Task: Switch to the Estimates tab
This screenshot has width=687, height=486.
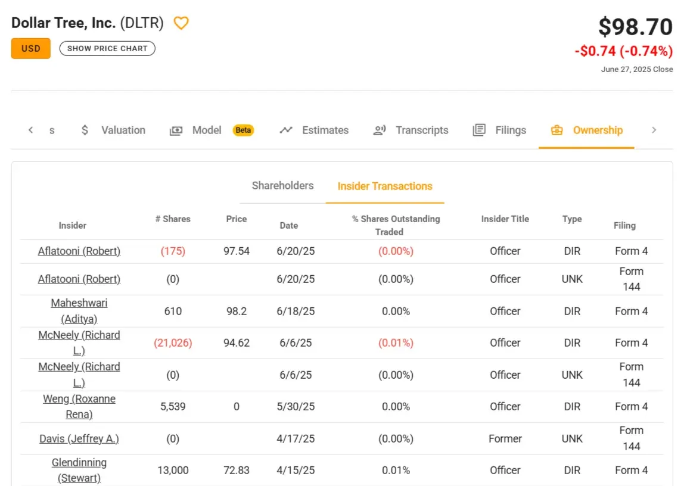Action: (x=314, y=130)
